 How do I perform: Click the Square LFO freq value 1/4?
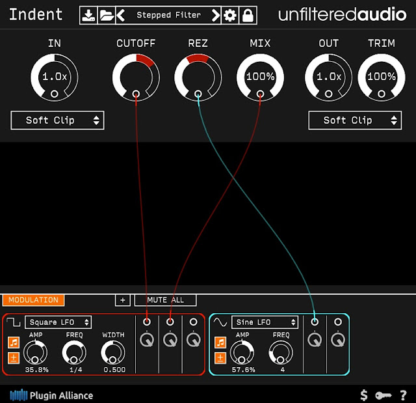(75, 370)
